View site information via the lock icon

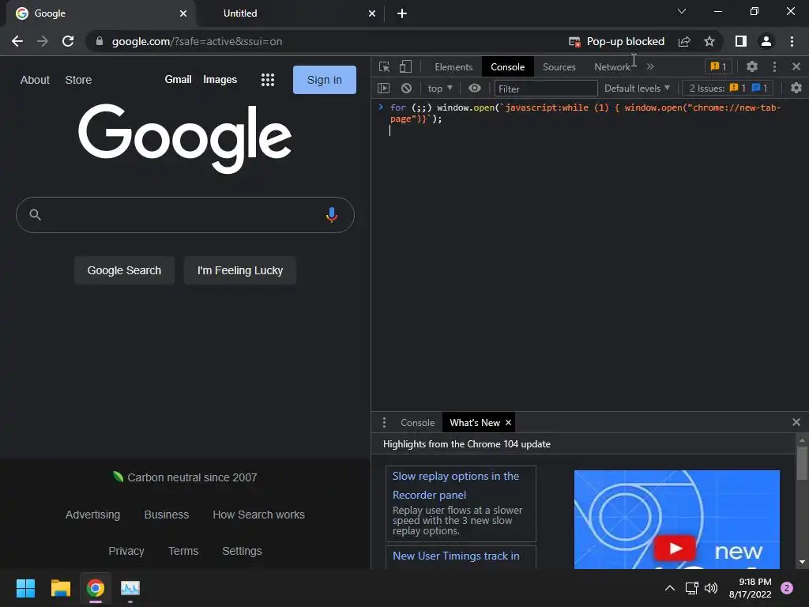(100, 41)
